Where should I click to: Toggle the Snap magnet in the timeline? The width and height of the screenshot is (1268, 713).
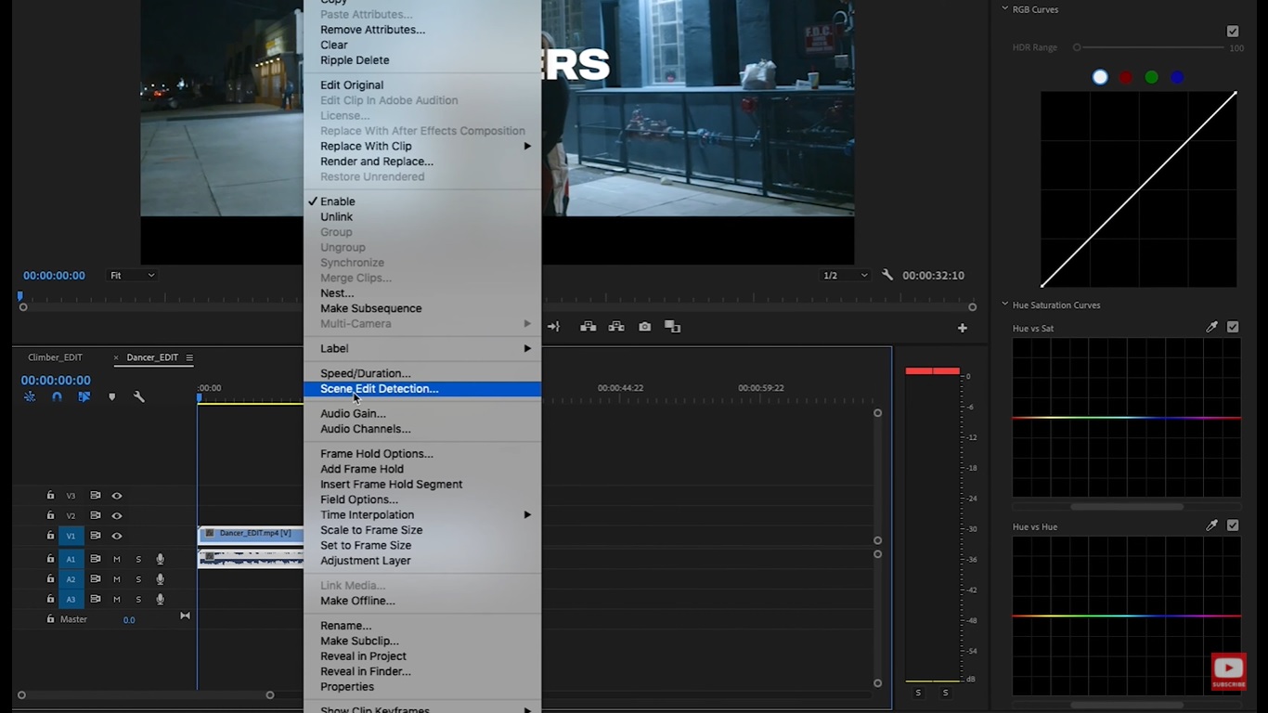(57, 396)
